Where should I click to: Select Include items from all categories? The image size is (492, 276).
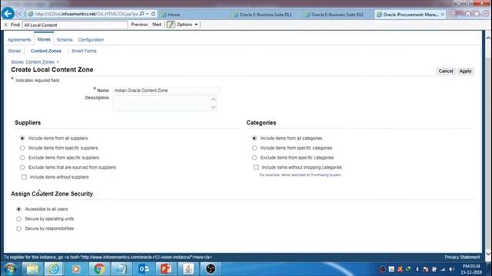coord(254,138)
